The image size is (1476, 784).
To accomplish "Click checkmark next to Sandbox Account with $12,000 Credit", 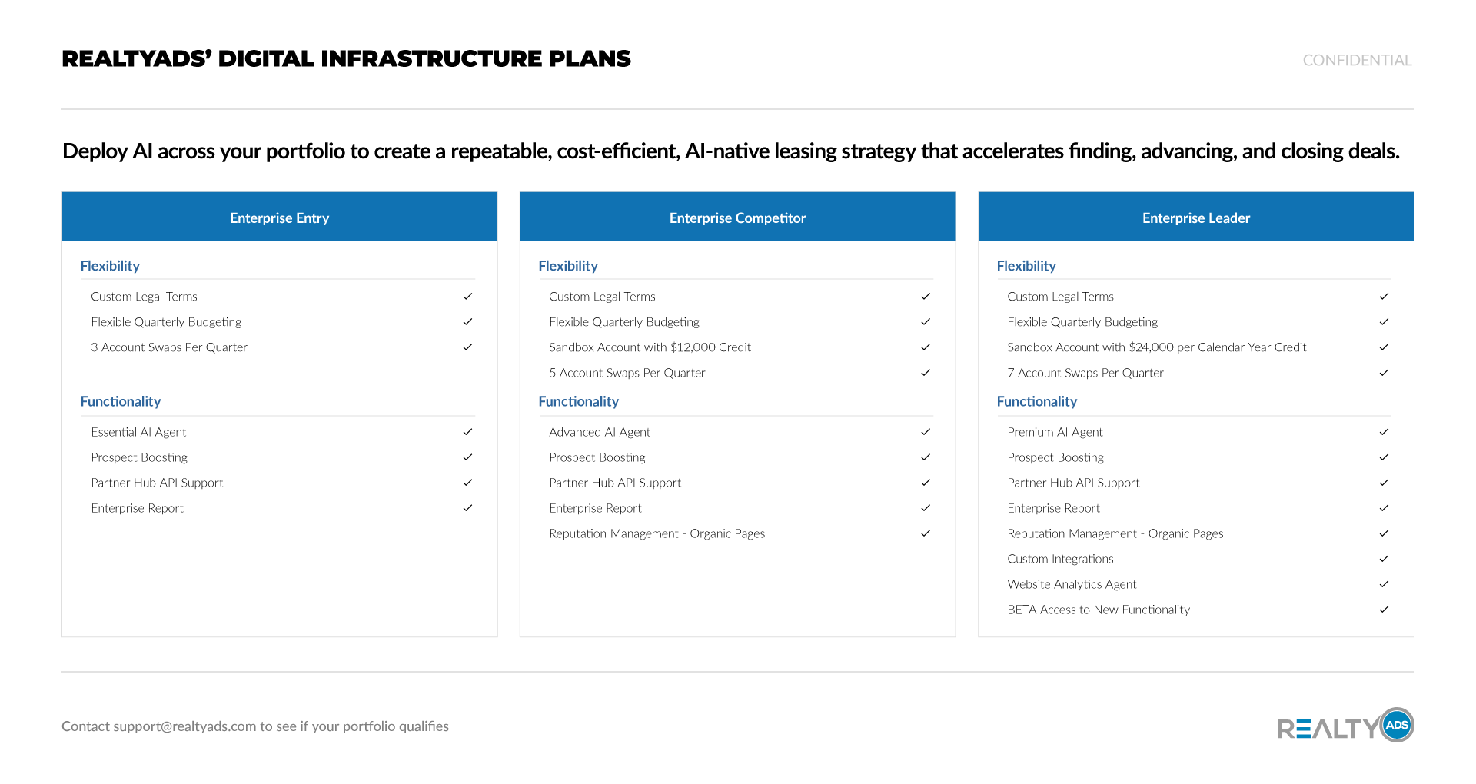I will (x=926, y=347).
